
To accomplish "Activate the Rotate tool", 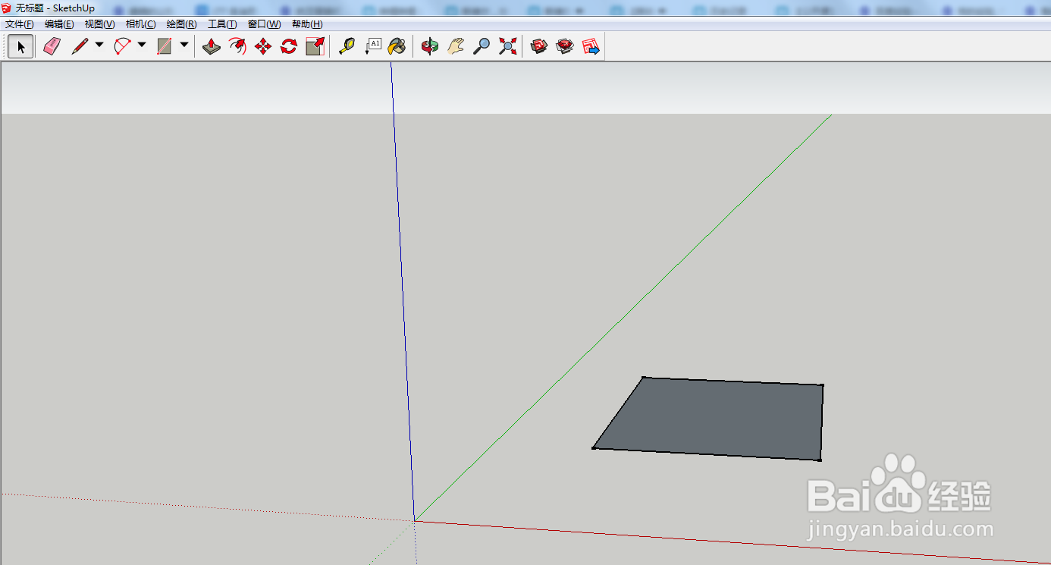I will point(289,47).
